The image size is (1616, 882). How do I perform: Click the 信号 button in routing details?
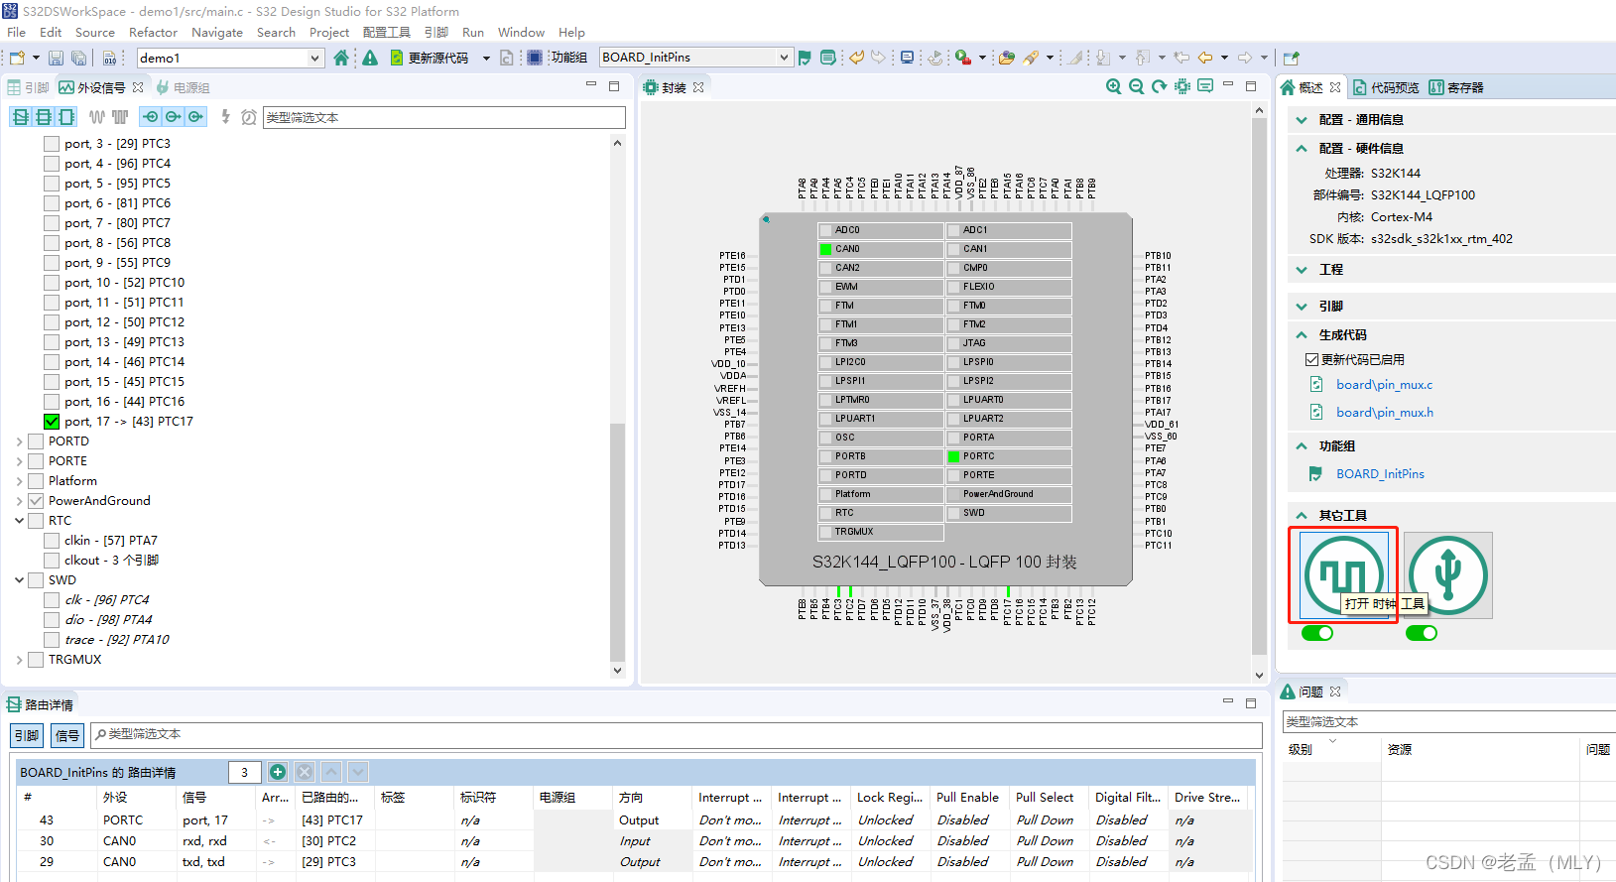click(67, 735)
